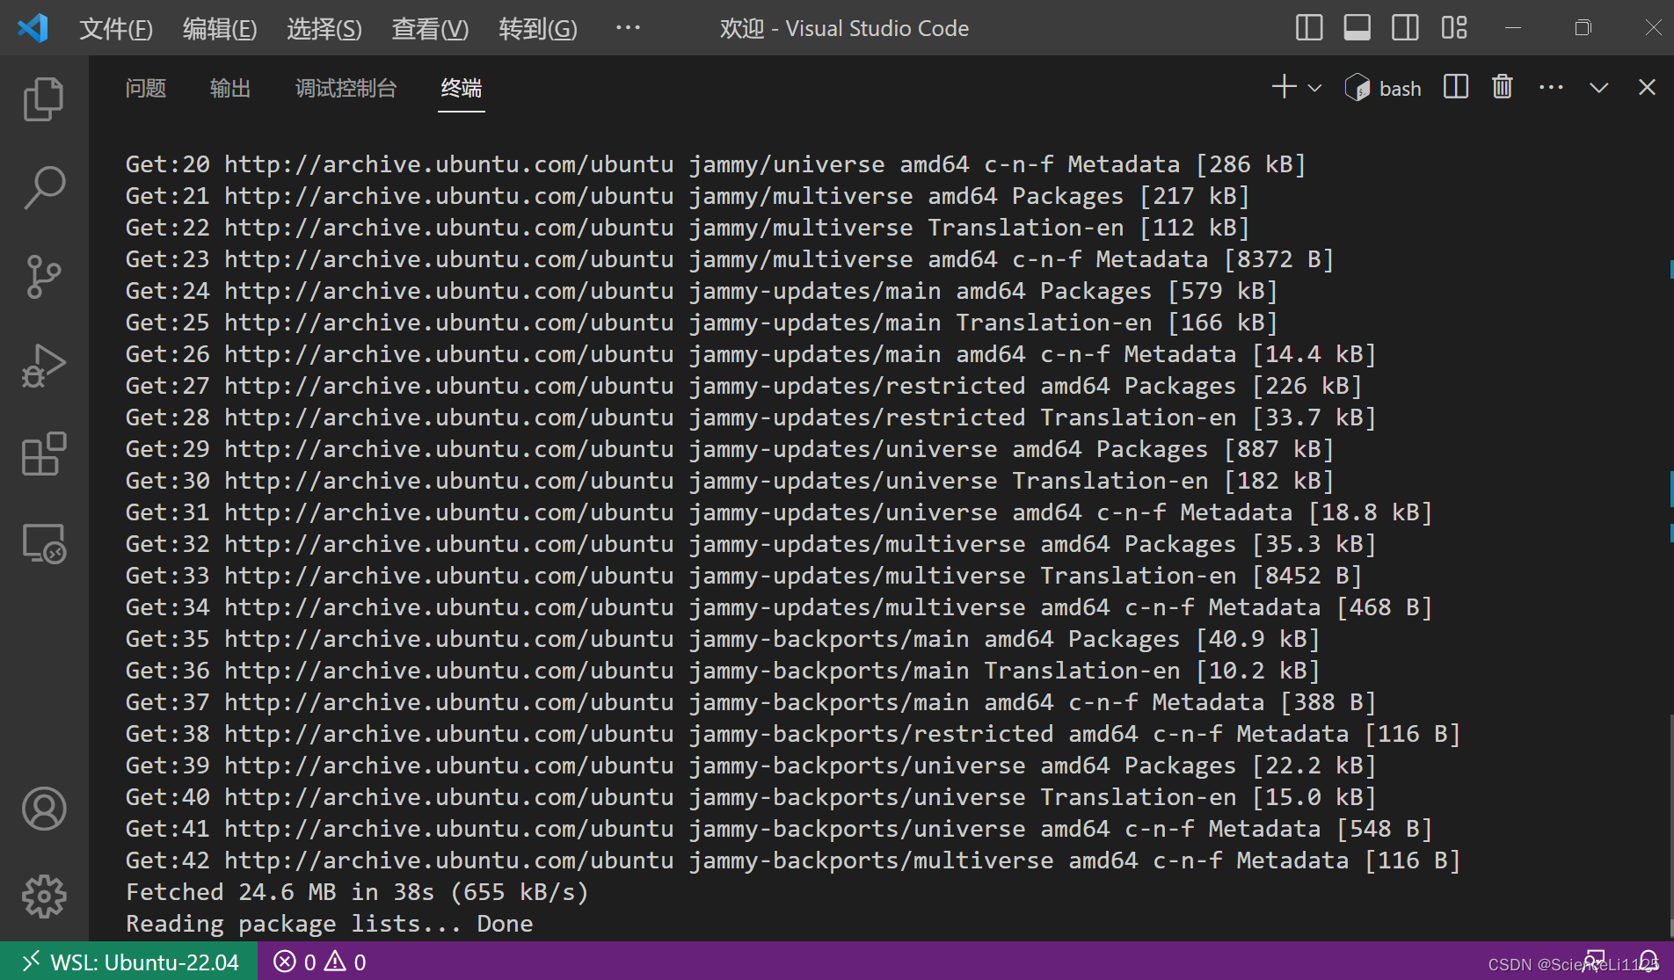
Task: Click the window title '欢迎 - Visual Studio Code'
Action: click(844, 29)
